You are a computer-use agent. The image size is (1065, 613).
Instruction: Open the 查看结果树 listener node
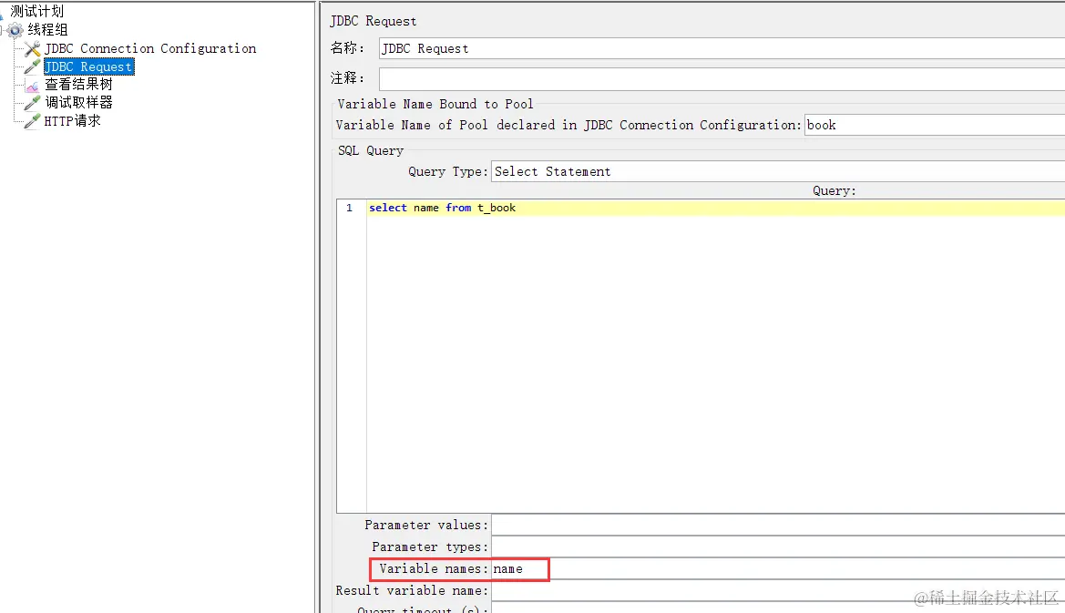78,84
